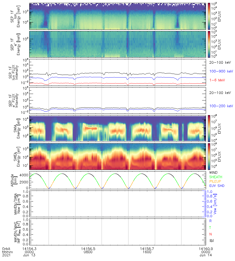Click the SEP ion spectrogram EFLUX colorbar

click(209, 16)
